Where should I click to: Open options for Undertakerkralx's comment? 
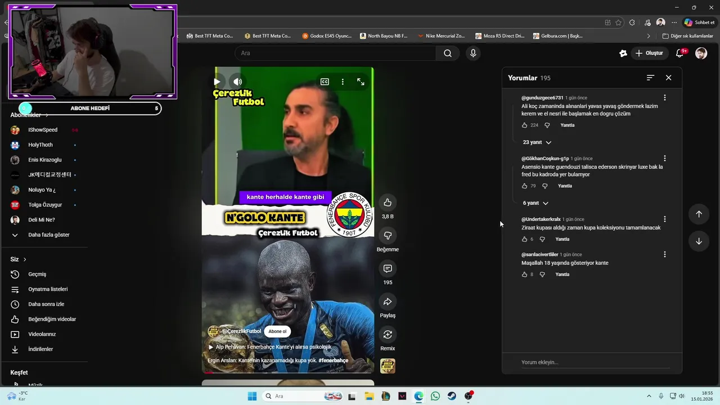[x=664, y=219]
